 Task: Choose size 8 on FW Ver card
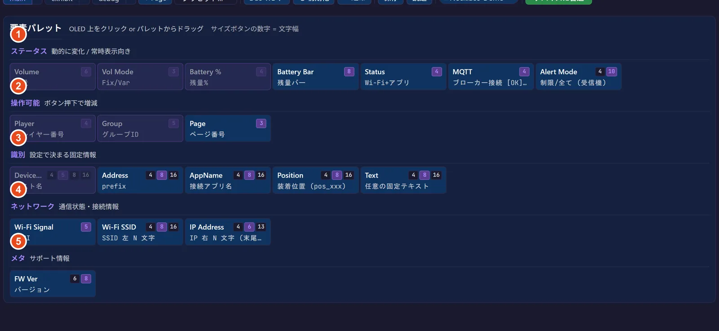click(86, 278)
